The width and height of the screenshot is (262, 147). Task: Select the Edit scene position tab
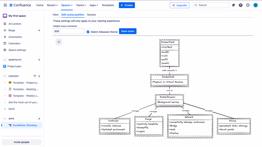click(x=73, y=15)
